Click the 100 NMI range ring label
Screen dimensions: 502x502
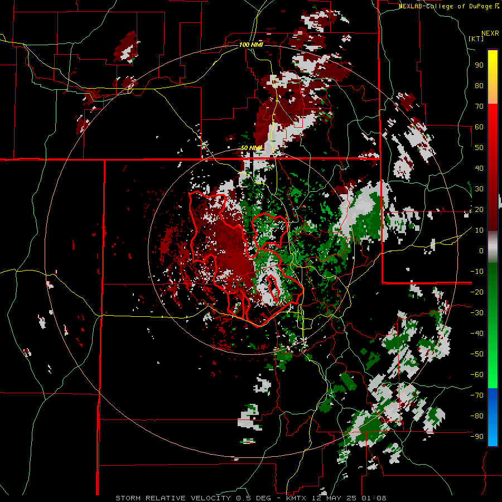[x=251, y=45]
